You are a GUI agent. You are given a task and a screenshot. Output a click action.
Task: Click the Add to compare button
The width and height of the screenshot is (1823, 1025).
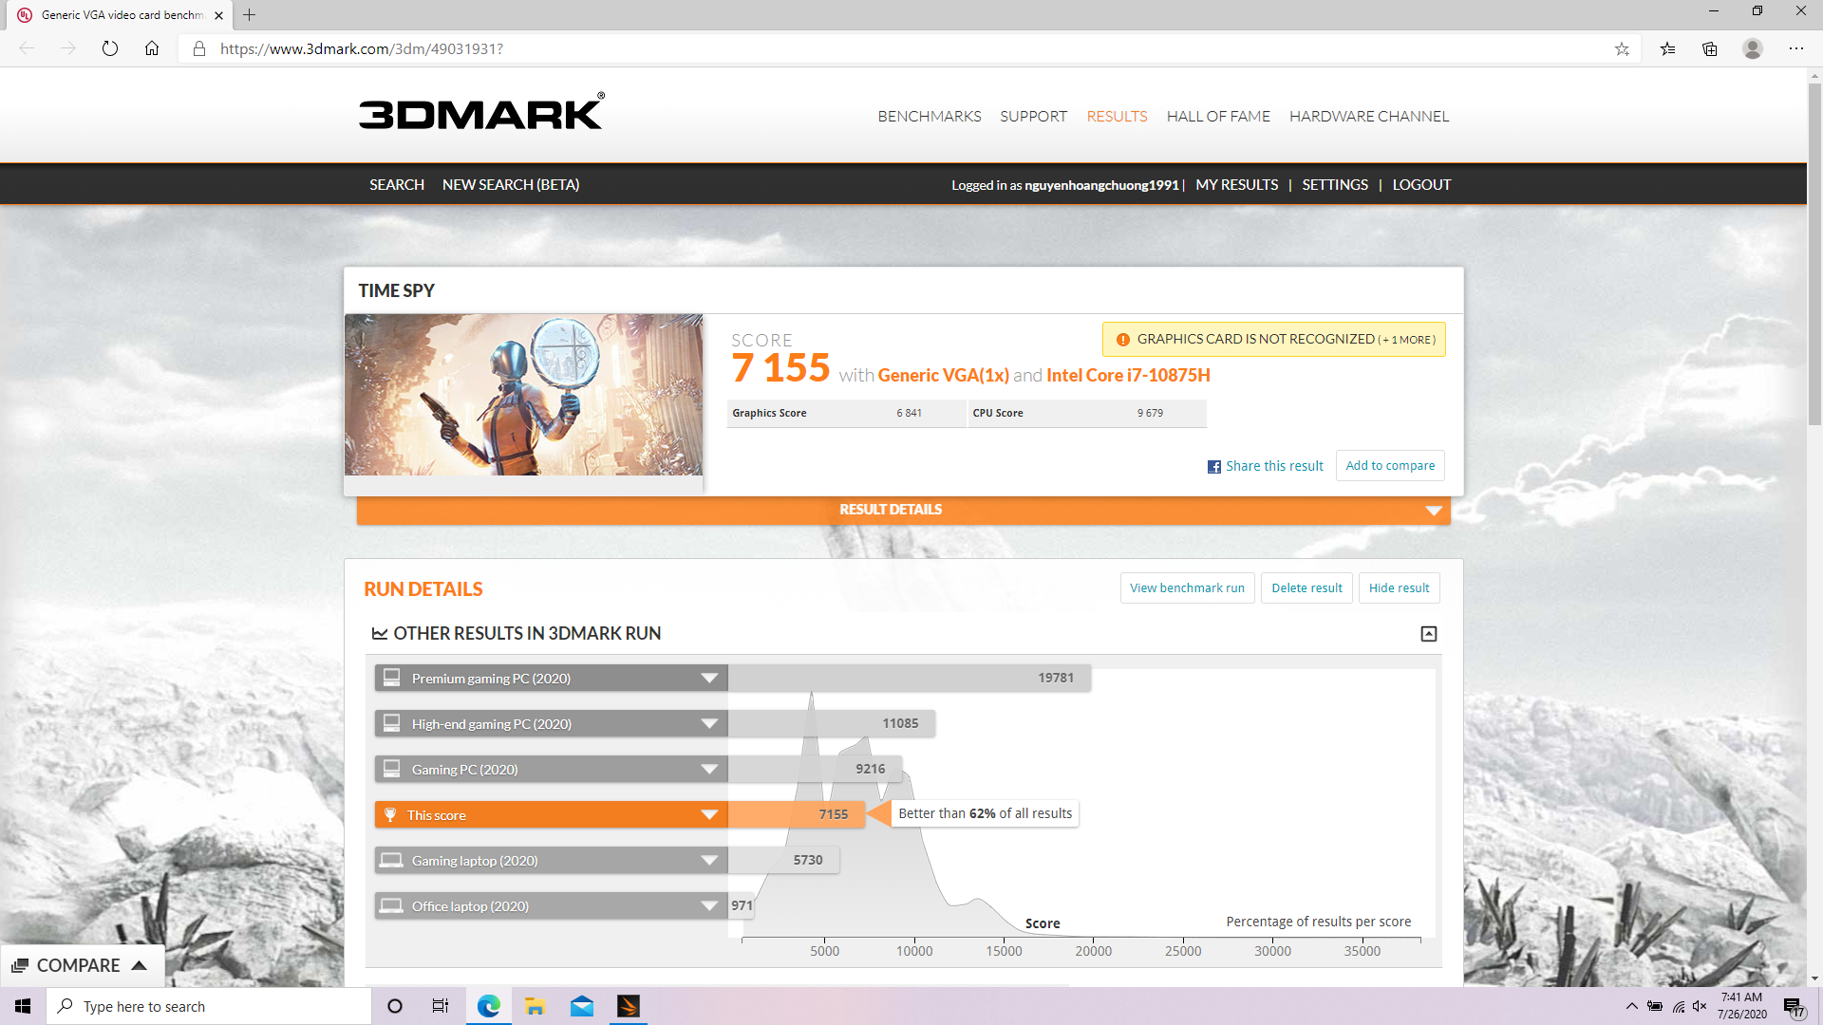pos(1390,466)
